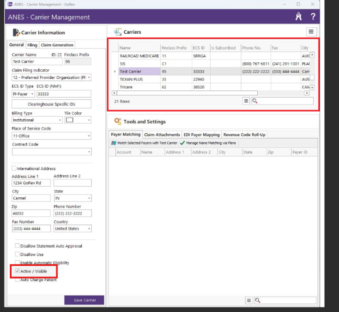Check the International Address checkbox
The height and width of the screenshot is (312, 339).
click(14, 169)
